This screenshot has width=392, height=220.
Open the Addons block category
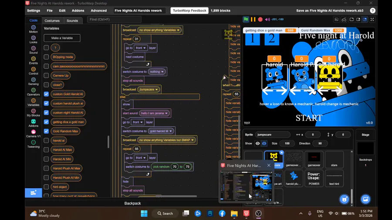[33, 123]
